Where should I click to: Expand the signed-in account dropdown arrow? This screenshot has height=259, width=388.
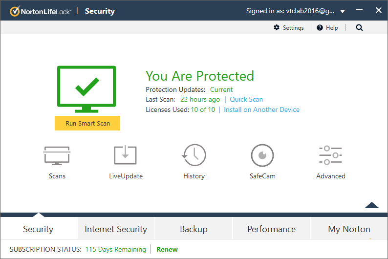(343, 11)
